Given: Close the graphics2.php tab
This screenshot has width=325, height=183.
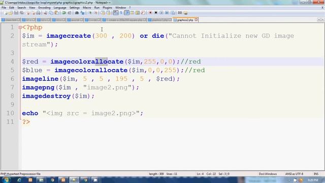Looking at the screenshot, I should coord(196,20).
